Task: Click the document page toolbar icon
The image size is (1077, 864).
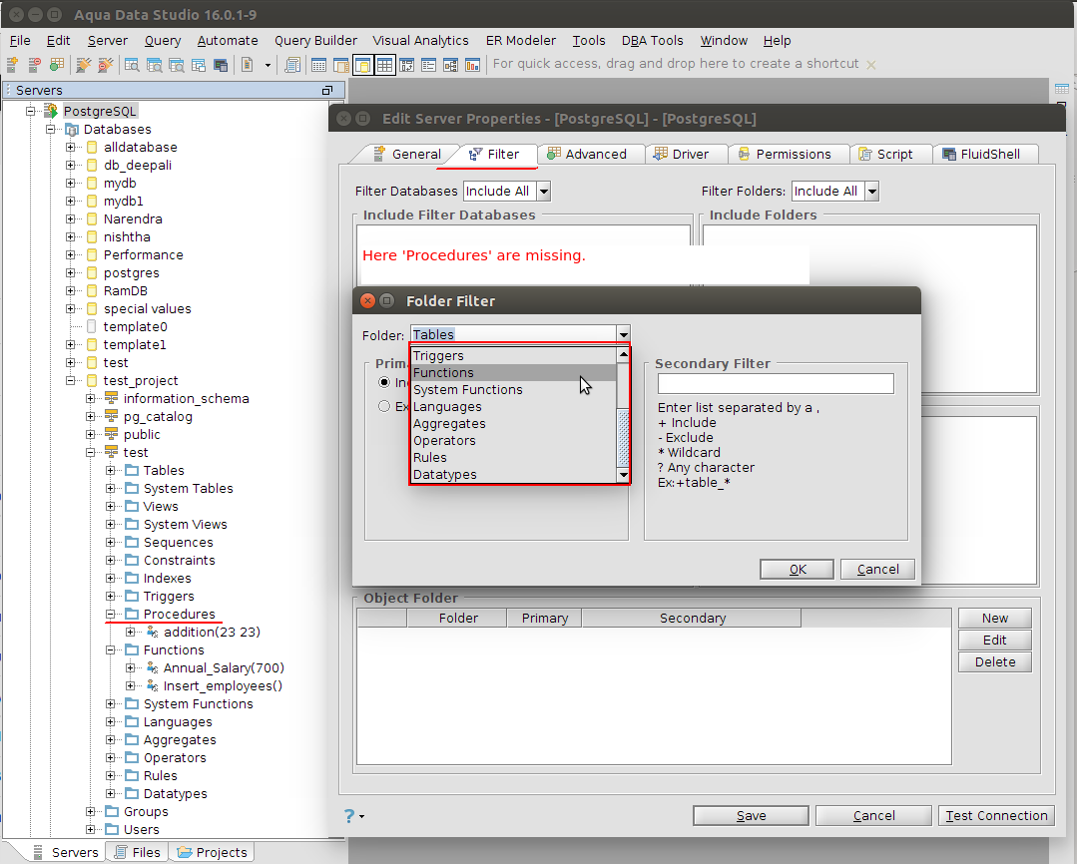Action: pyautogui.click(x=248, y=65)
